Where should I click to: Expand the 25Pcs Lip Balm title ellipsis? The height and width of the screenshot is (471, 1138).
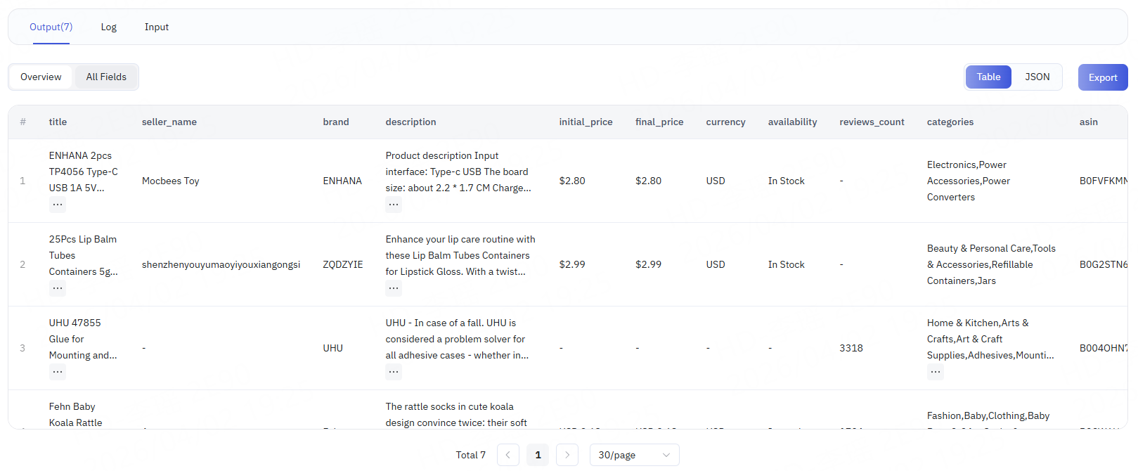pos(58,288)
